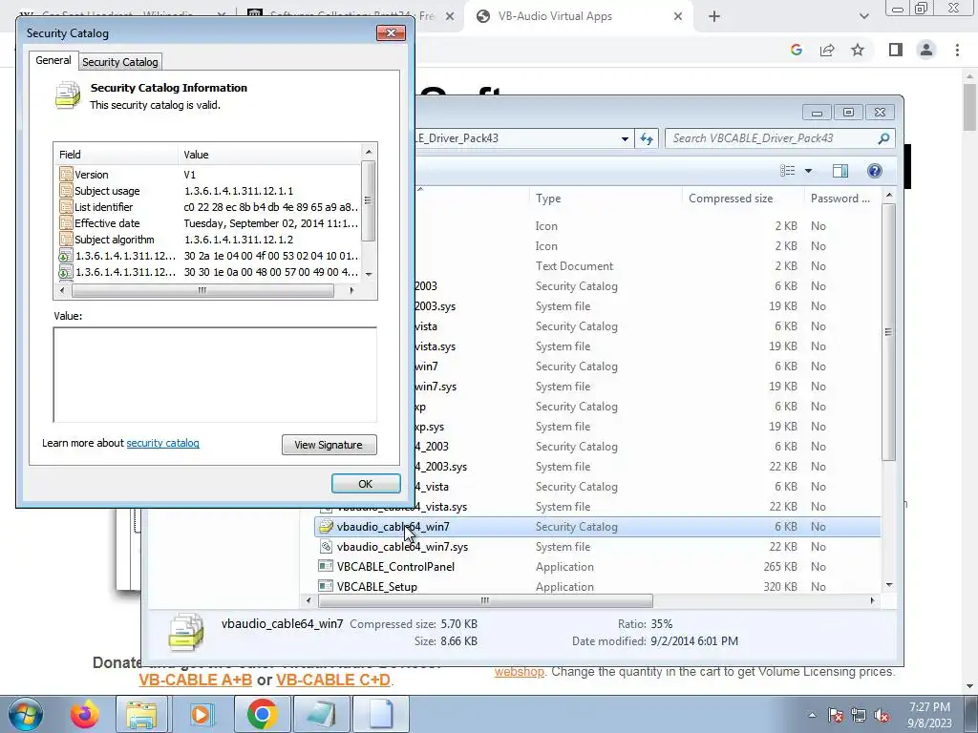Viewport: 978px width, 733px height.
Task: Click the dialog list vertical scrollbar thumb
Action: (x=368, y=200)
